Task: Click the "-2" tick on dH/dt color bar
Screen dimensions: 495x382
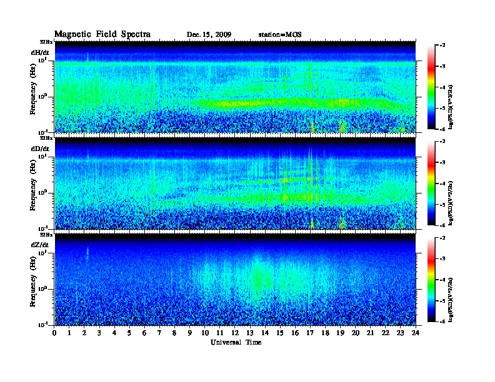Action: (442, 46)
